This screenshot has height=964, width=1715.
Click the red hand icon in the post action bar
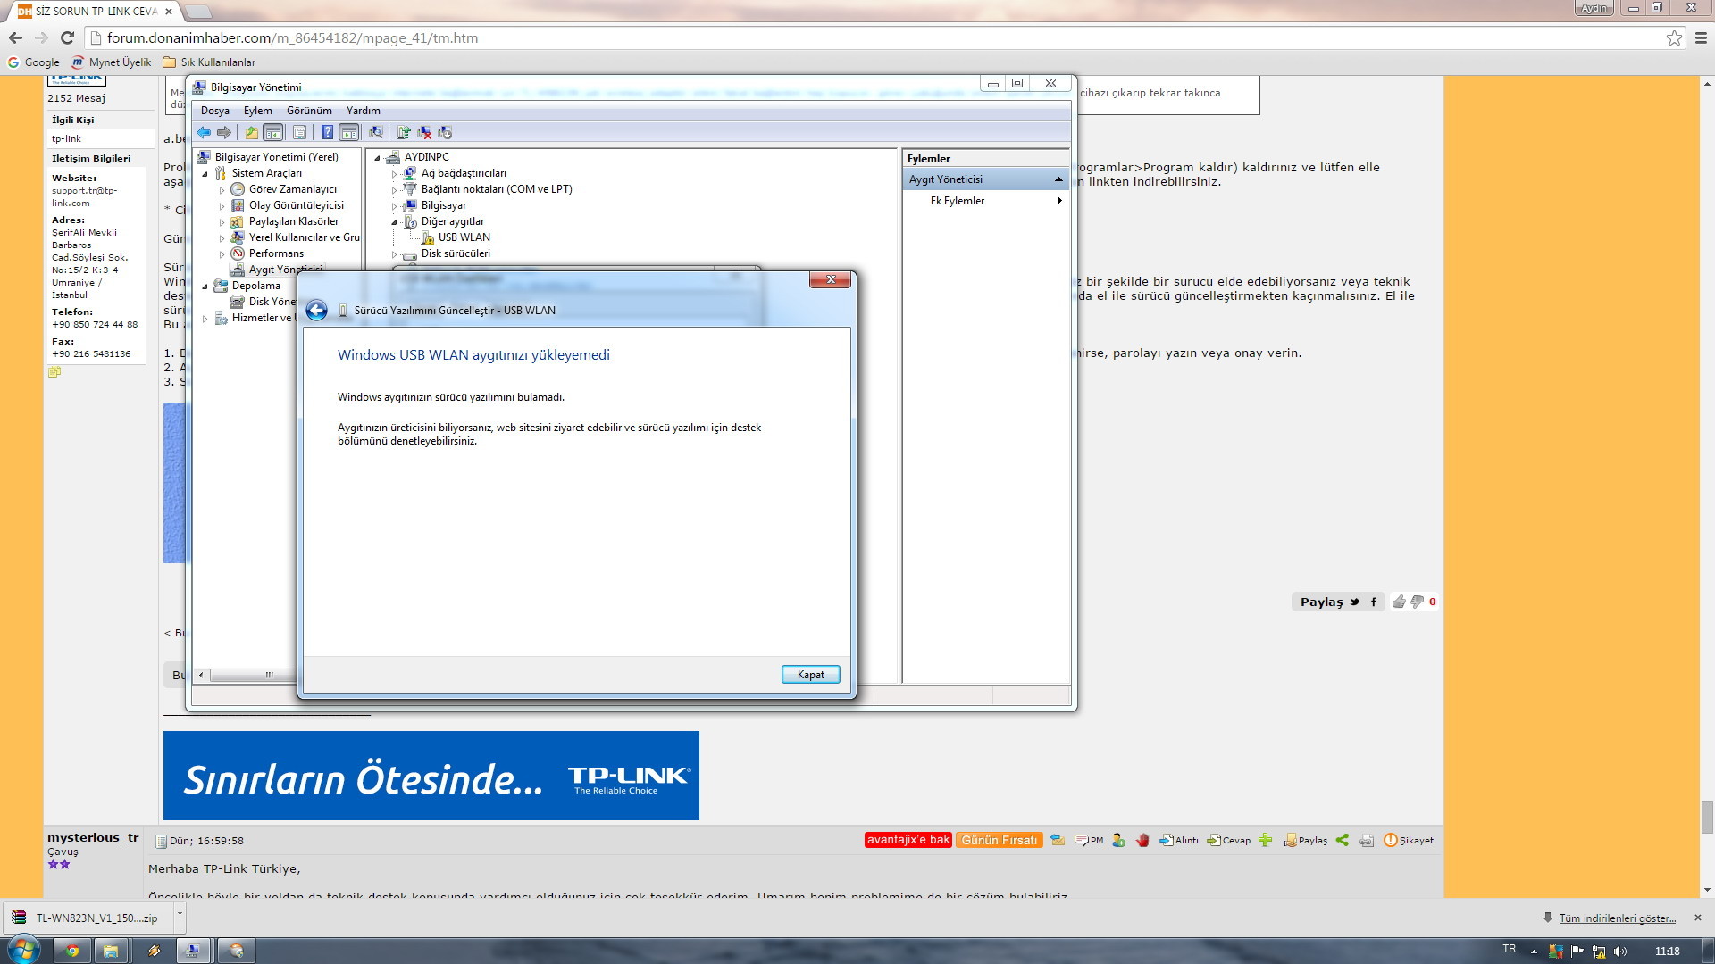click(1142, 840)
